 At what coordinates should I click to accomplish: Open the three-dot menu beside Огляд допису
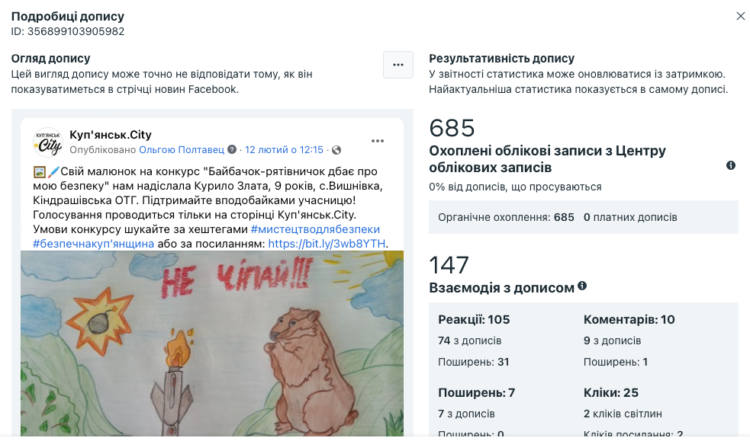(x=398, y=65)
